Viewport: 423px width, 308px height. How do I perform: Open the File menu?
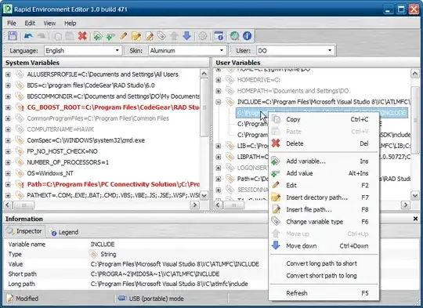pyautogui.click(x=12, y=24)
